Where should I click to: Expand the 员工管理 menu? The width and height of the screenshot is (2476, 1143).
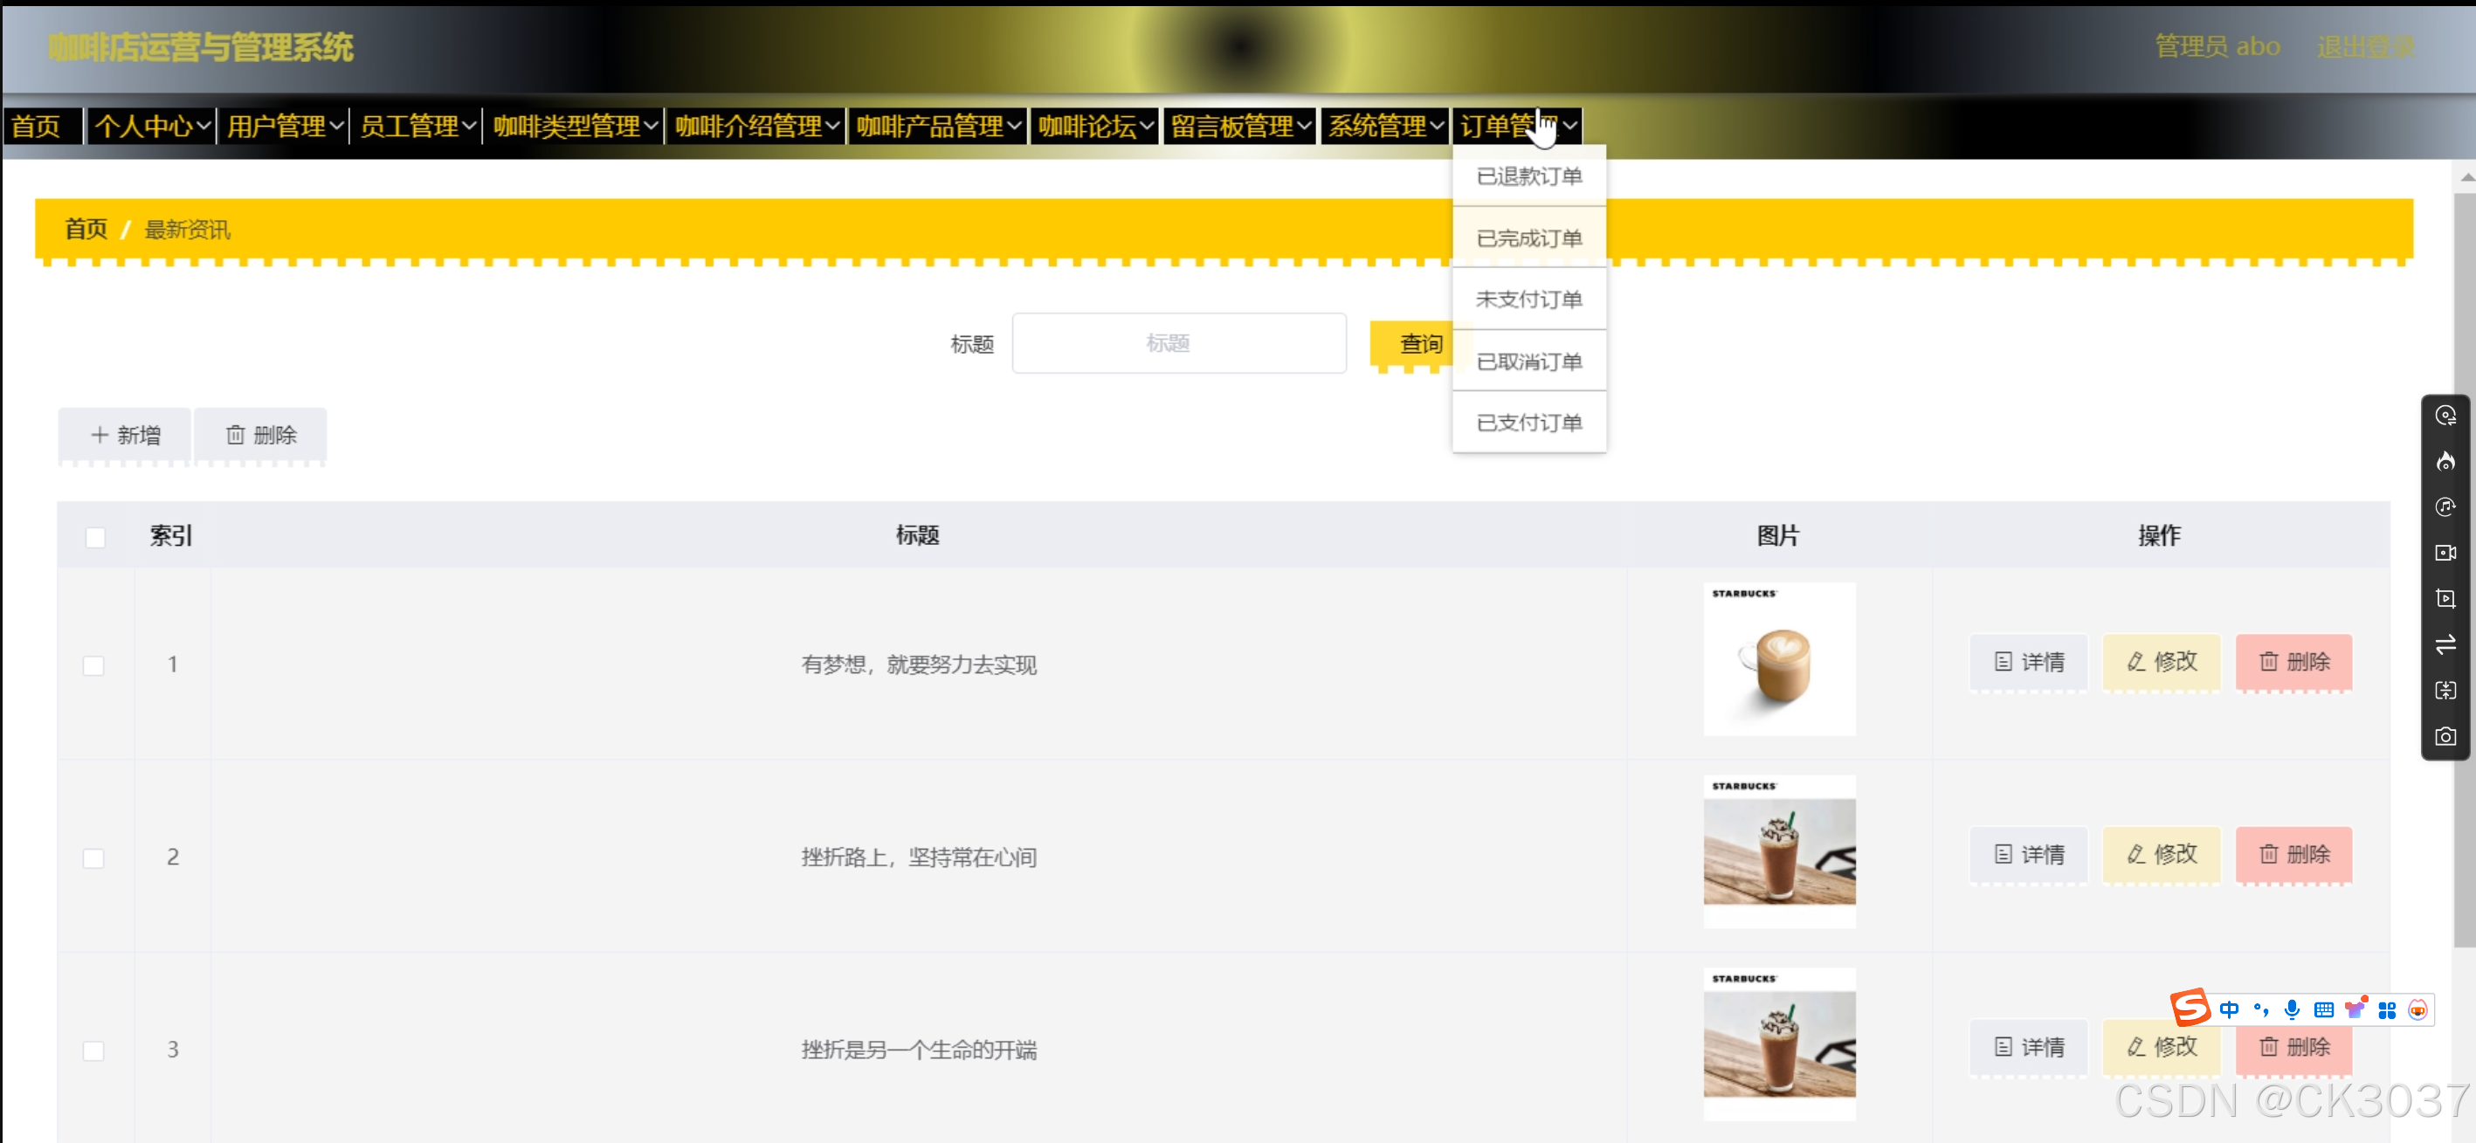coord(417,126)
